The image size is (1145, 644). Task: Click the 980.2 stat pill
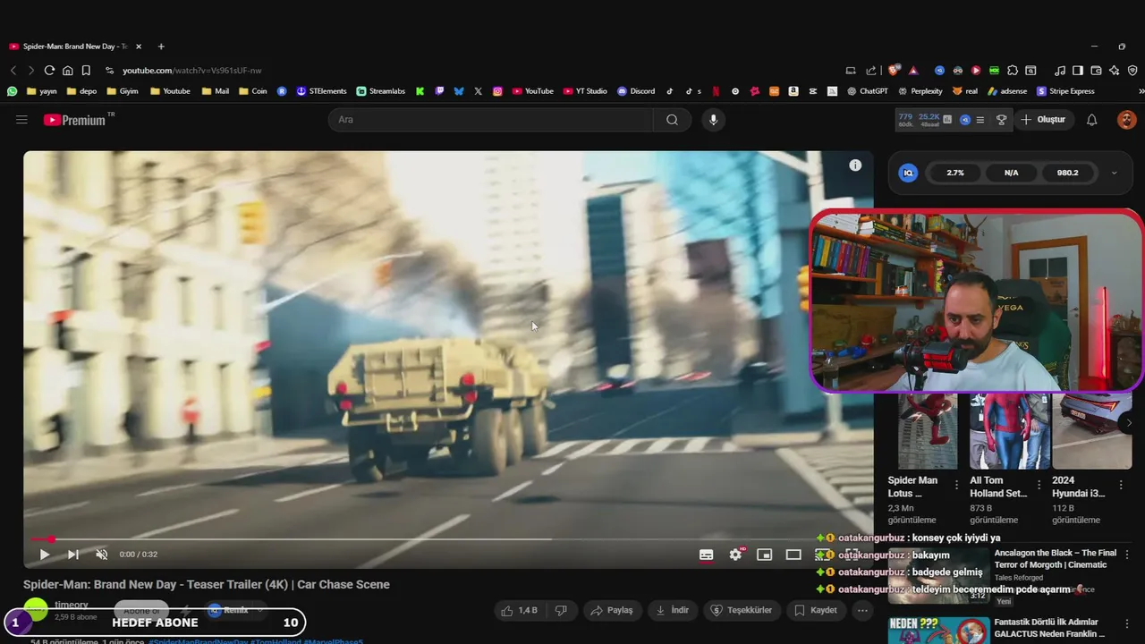(x=1067, y=173)
